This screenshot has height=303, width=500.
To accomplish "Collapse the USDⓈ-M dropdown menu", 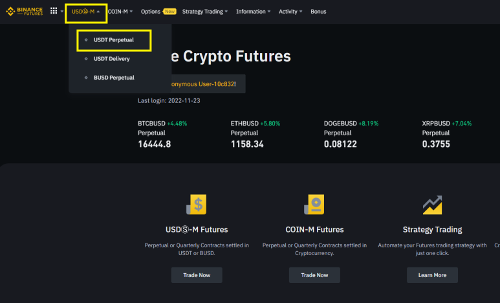I will [x=86, y=12].
